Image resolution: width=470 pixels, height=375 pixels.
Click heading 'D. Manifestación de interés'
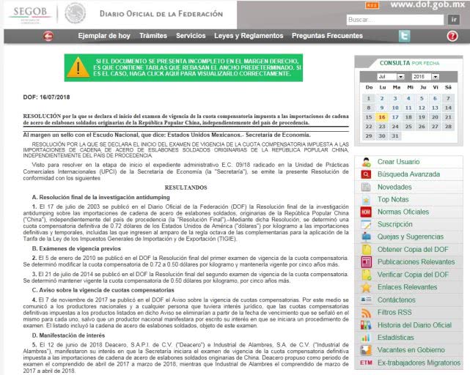pyautogui.click(x=68, y=335)
